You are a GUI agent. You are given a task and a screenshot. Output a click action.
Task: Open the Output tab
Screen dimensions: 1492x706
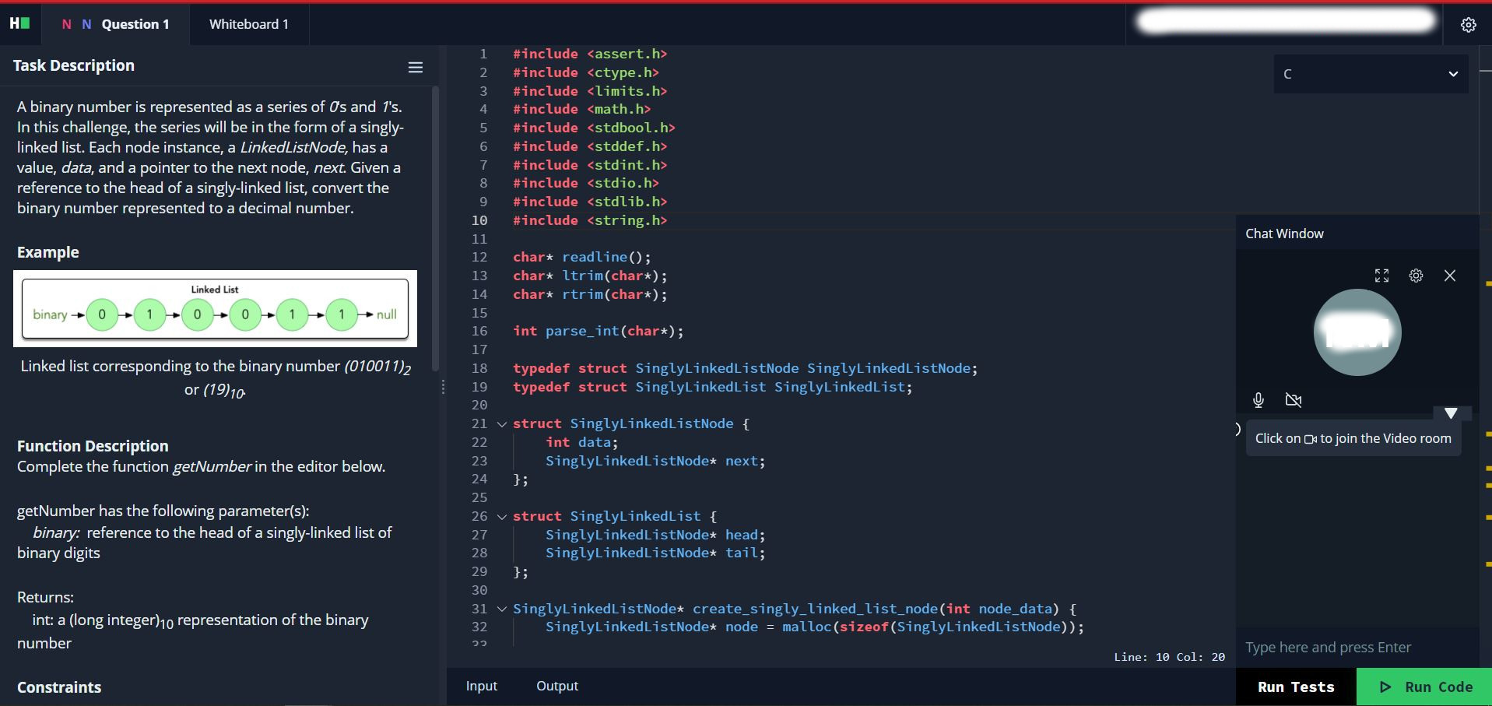[557, 686]
